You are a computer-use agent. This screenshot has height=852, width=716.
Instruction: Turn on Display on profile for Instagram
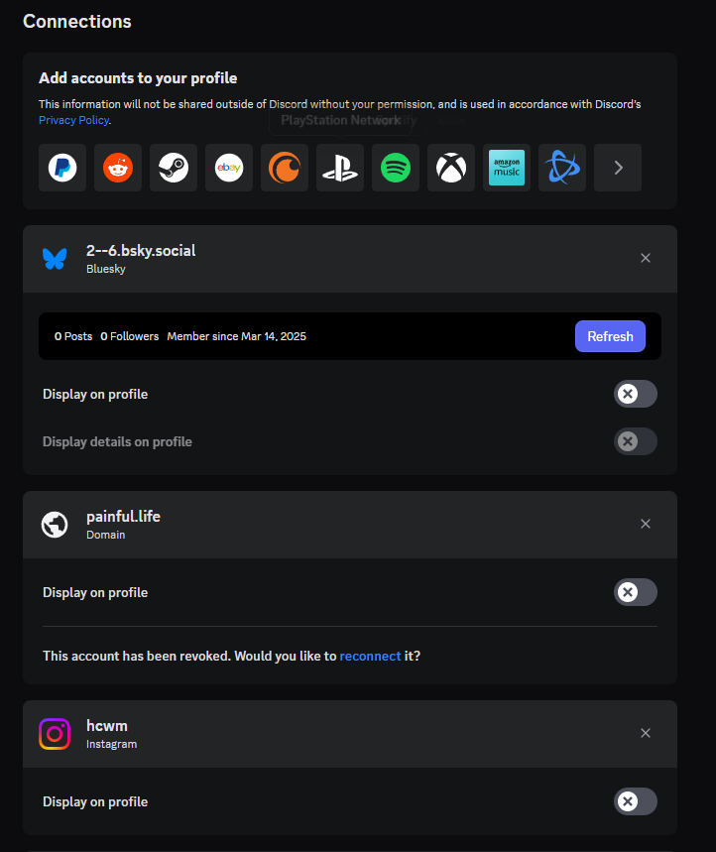(635, 801)
